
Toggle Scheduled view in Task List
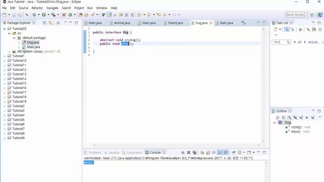[x=293, y=29]
